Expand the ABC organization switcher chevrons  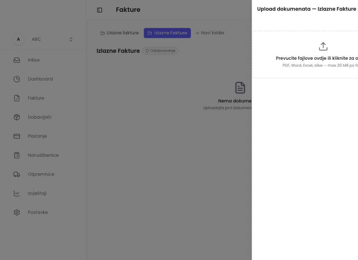click(x=71, y=39)
